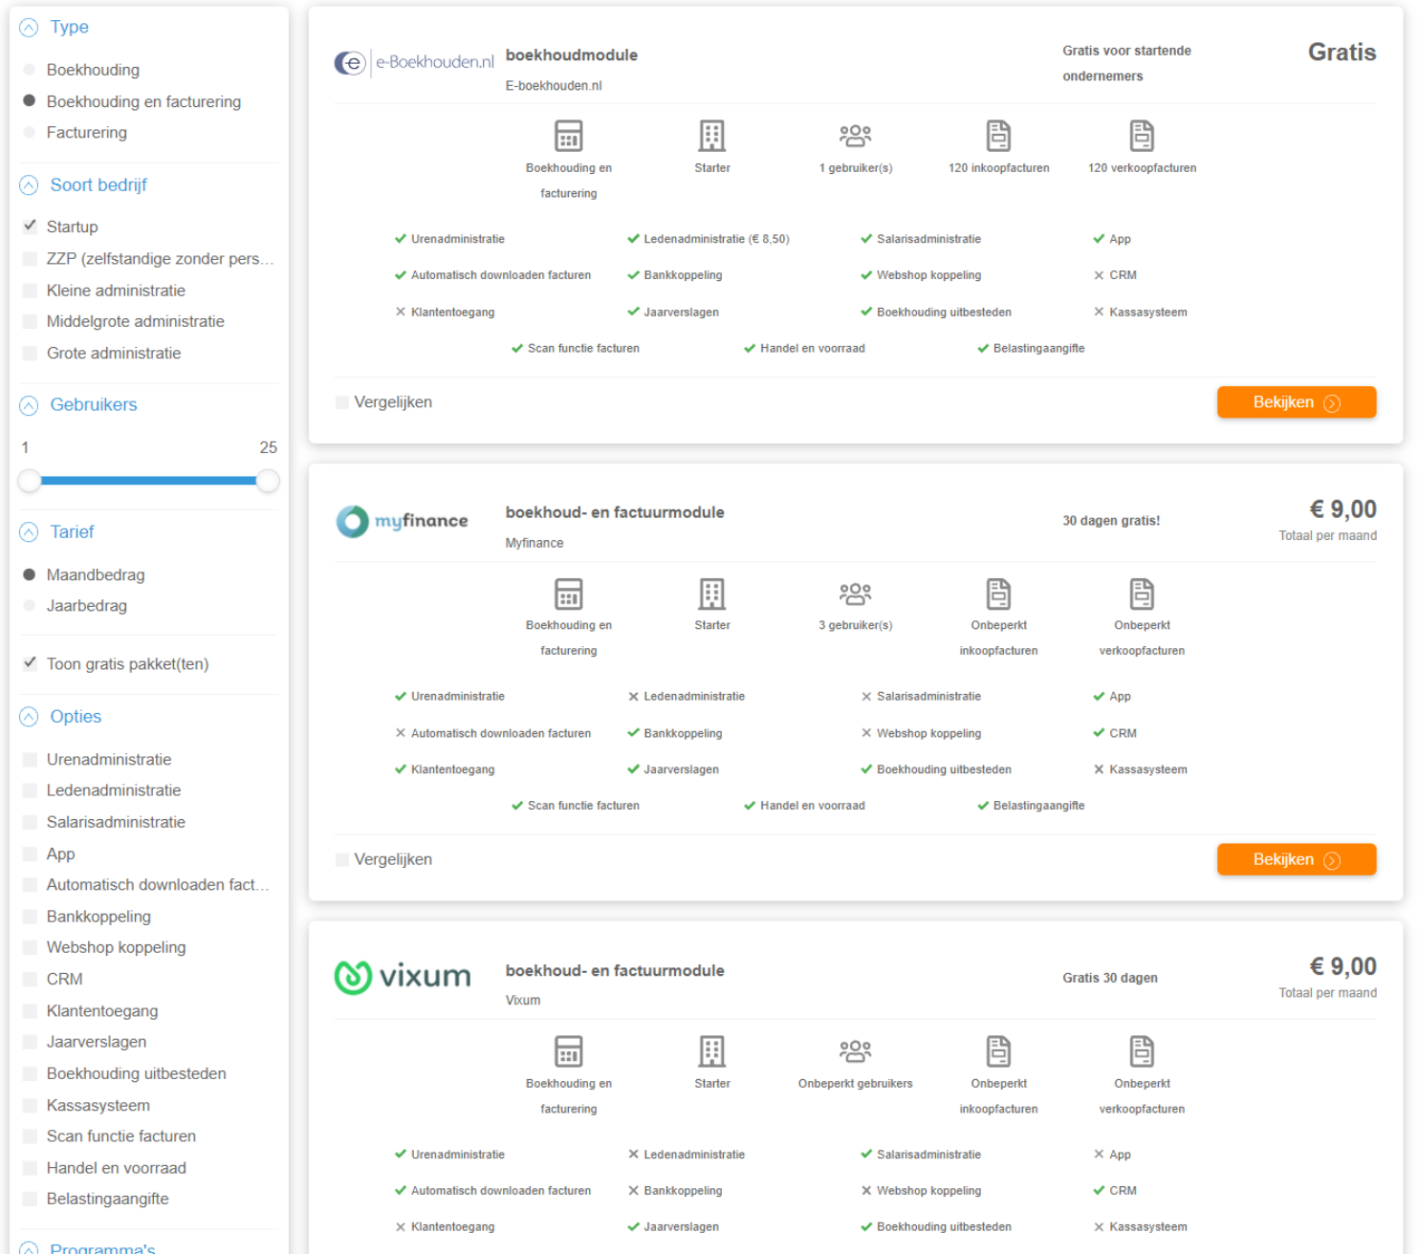Collapse the Tarief section
This screenshot has height=1254, width=1418.
(x=29, y=532)
